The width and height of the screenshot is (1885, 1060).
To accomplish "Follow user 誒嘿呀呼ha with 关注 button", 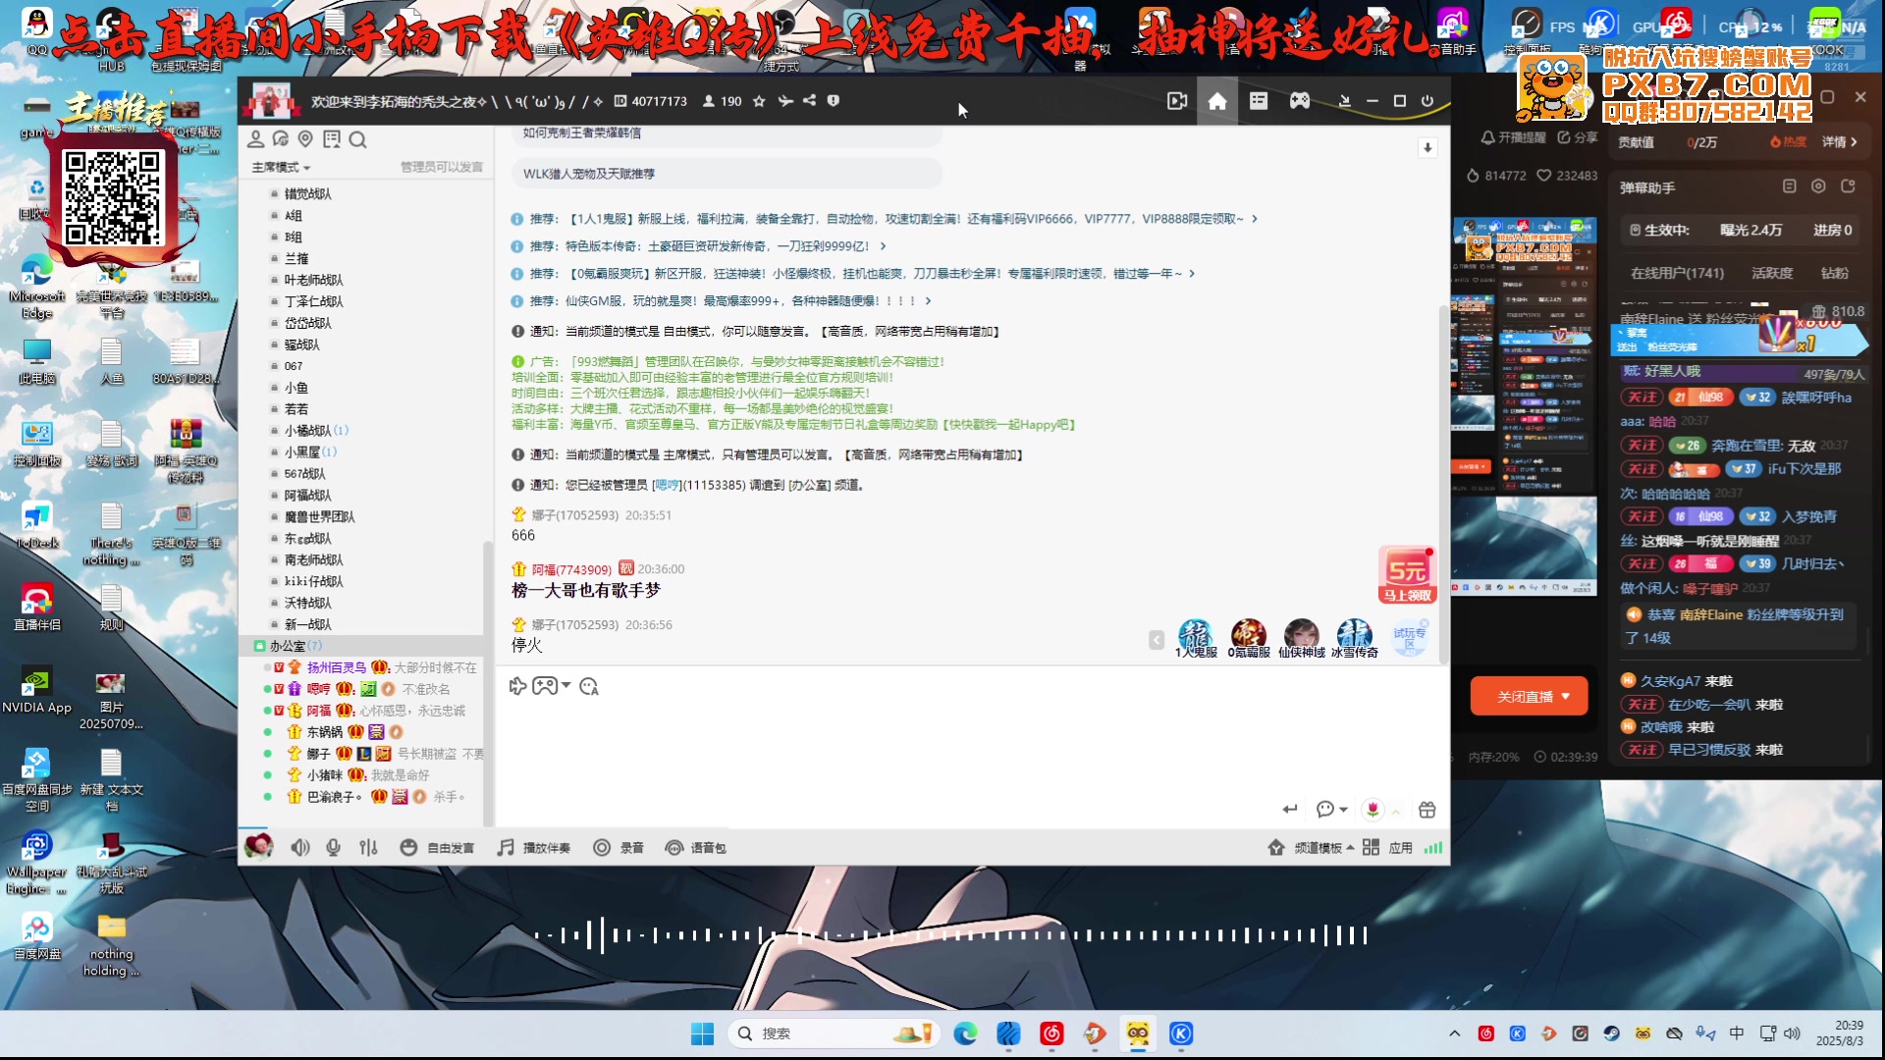I will point(1642,397).
